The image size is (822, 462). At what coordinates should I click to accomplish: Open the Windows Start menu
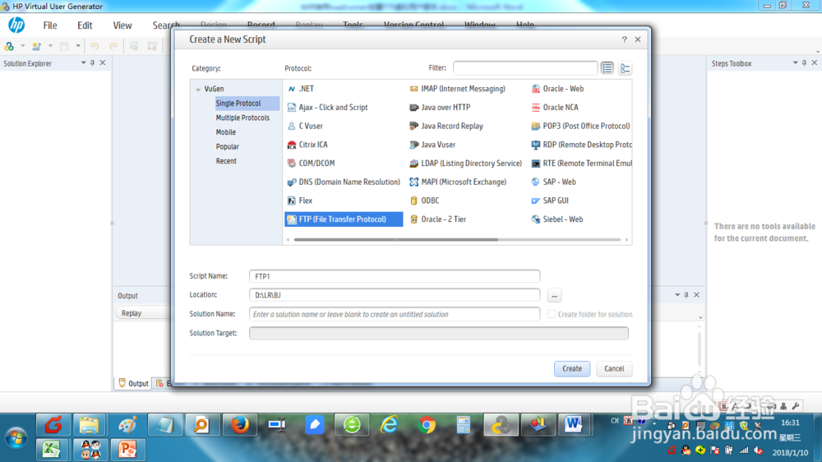coord(16,438)
